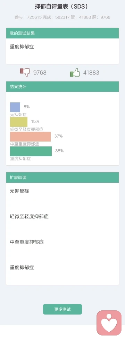Click the 重度抑郁症 result text
Image resolution: width=125 pixels, height=339 pixels.
click(22, 46)
